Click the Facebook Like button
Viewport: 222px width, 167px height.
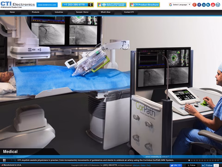coord(176,165)
